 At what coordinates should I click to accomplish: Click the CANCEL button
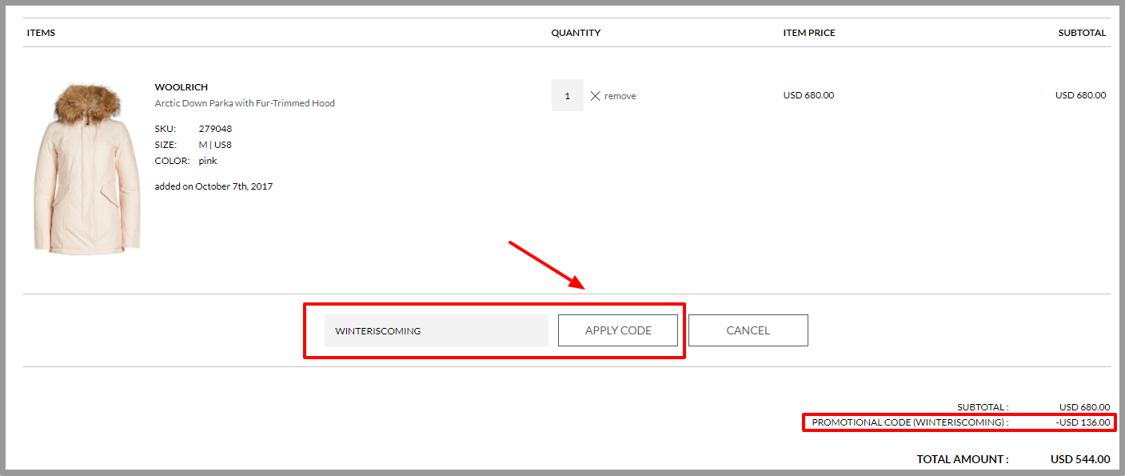coord(748,330)
